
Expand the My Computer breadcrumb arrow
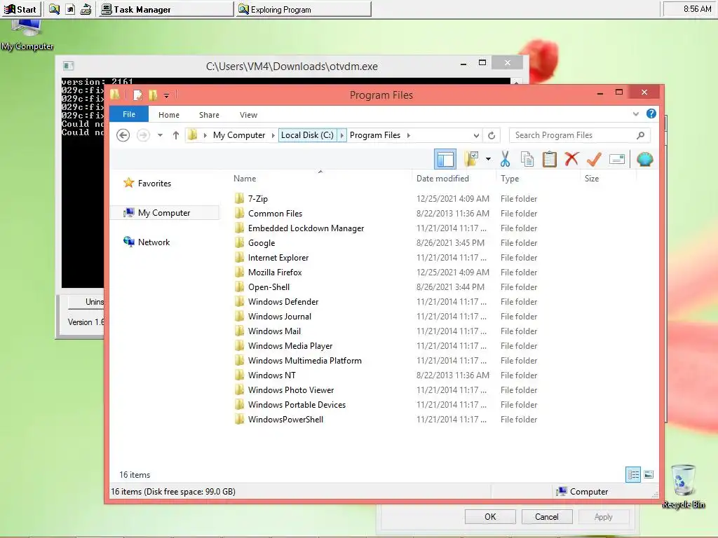coord(273,135)
